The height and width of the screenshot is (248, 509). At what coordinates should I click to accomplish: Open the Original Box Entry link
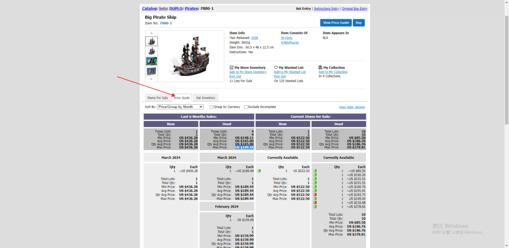tap(354, 9)
